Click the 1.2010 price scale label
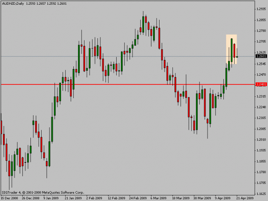This screenshot has width=268, height=201. point(262,140)
